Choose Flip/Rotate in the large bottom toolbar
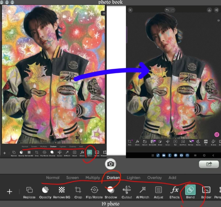The image size is (221, 207). (x=94, y=193)
